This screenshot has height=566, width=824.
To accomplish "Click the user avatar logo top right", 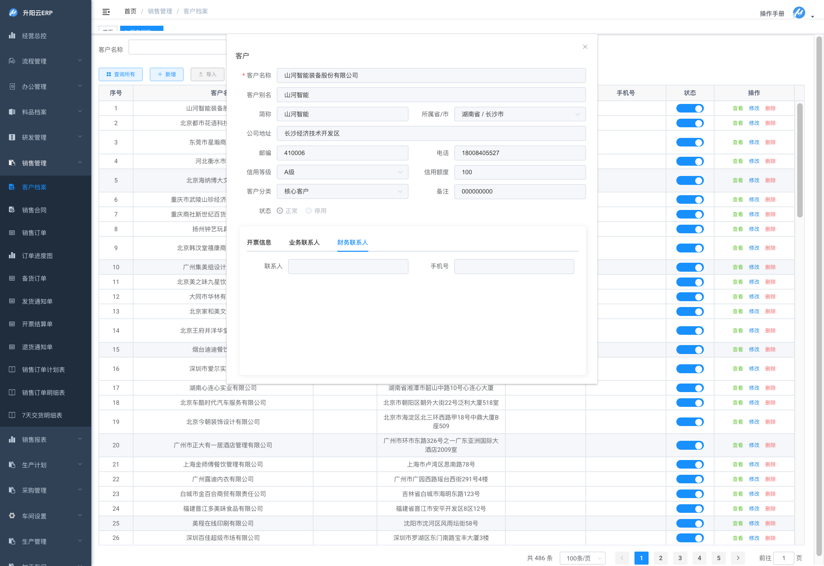I will 799,13.
